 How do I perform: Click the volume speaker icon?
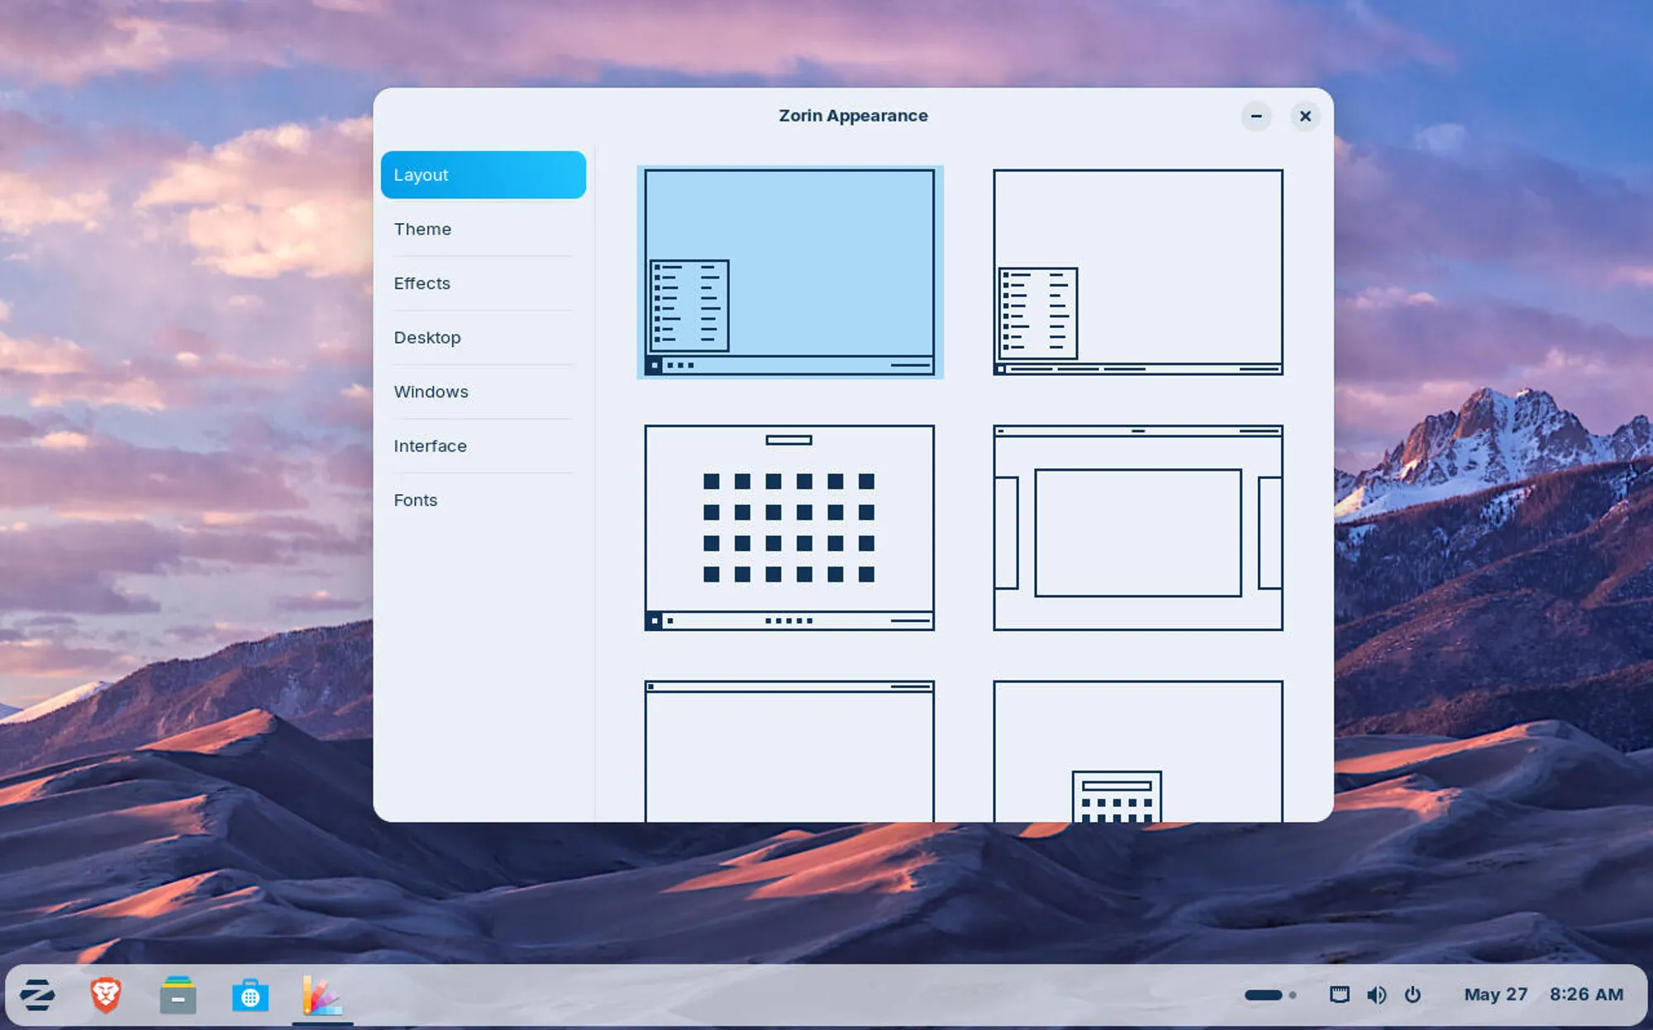[1376, 994]
